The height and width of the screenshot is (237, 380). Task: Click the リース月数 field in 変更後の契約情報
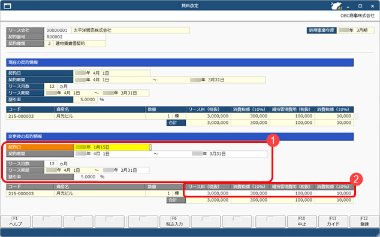pos(51,164)
